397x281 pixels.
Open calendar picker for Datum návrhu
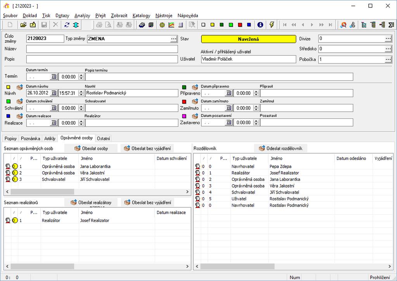pos(54,93)
